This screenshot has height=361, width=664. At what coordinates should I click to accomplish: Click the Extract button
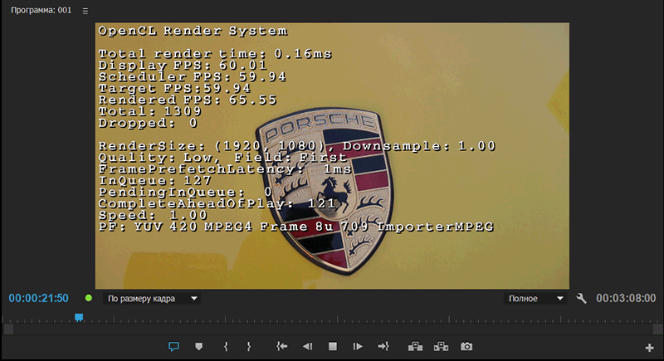(x=441, y=347)
